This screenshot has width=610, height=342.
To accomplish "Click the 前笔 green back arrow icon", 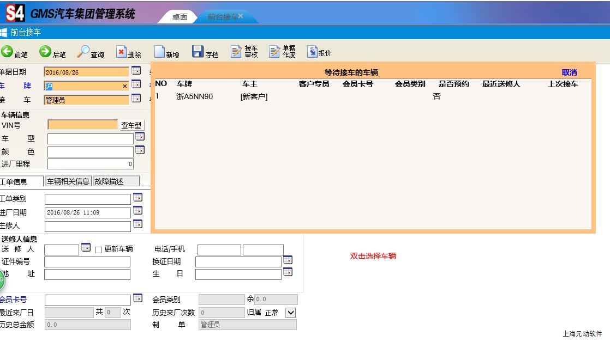I will click(7, 52).
